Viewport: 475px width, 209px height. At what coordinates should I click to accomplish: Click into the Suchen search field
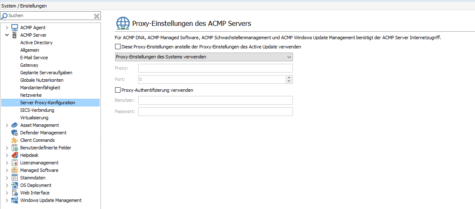click(50, 16)
